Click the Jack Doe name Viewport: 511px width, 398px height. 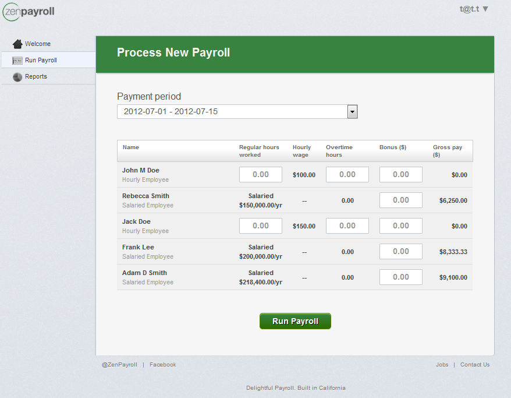(x=136, y=221)
